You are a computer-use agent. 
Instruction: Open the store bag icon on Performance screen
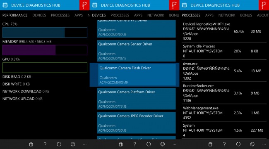click(31, 144)
